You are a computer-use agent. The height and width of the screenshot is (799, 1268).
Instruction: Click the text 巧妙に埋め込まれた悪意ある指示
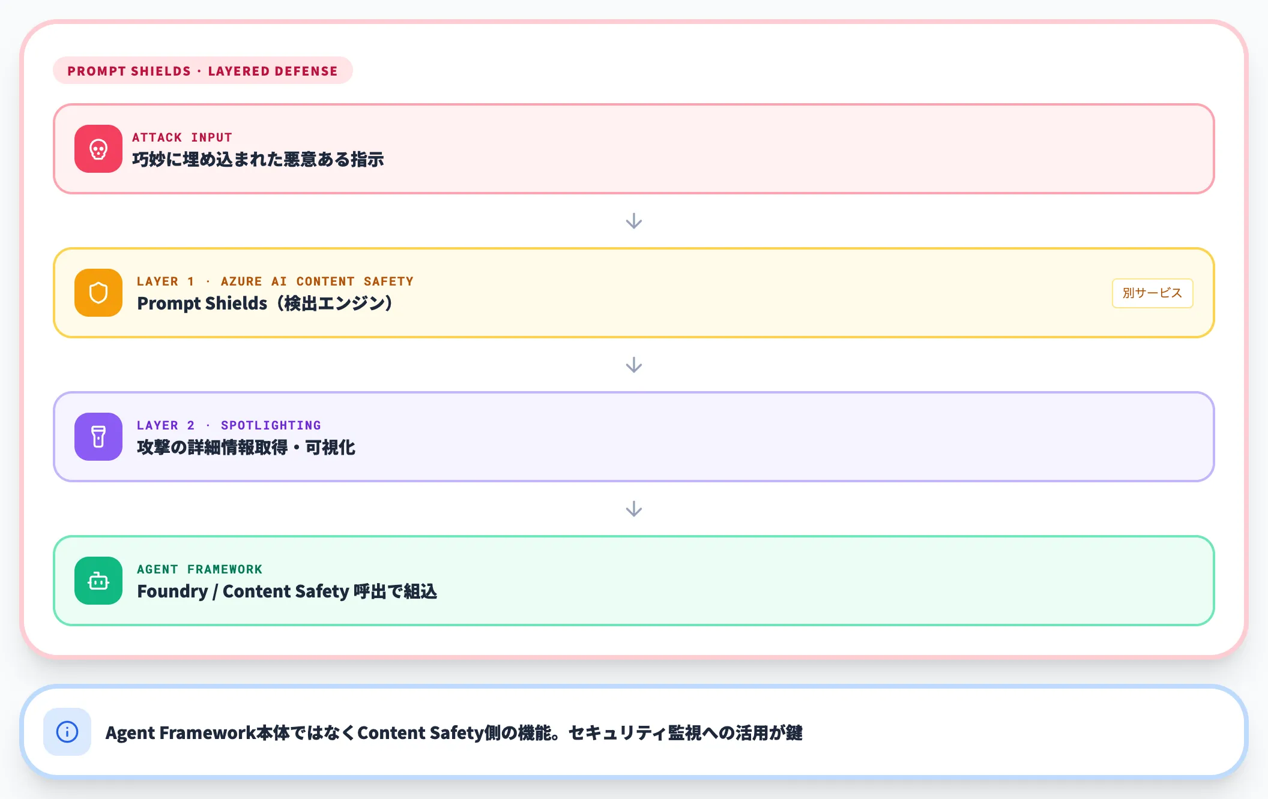pos(258,160)
